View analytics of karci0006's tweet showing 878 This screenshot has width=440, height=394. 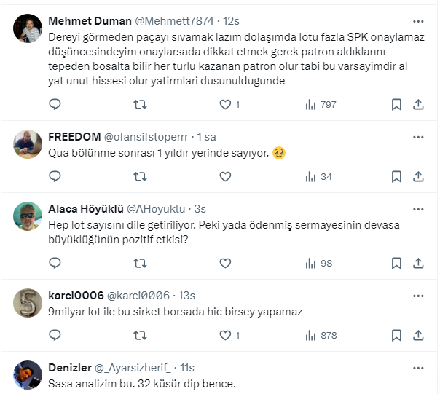[321, 335]
